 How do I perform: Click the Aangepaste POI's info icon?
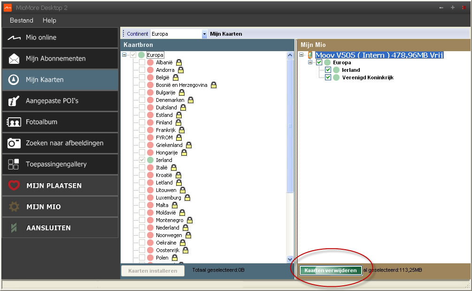tap(14, 101)
